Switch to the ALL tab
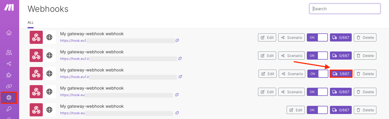This screenshot has height=119, width=389. (x=31, y=23)
